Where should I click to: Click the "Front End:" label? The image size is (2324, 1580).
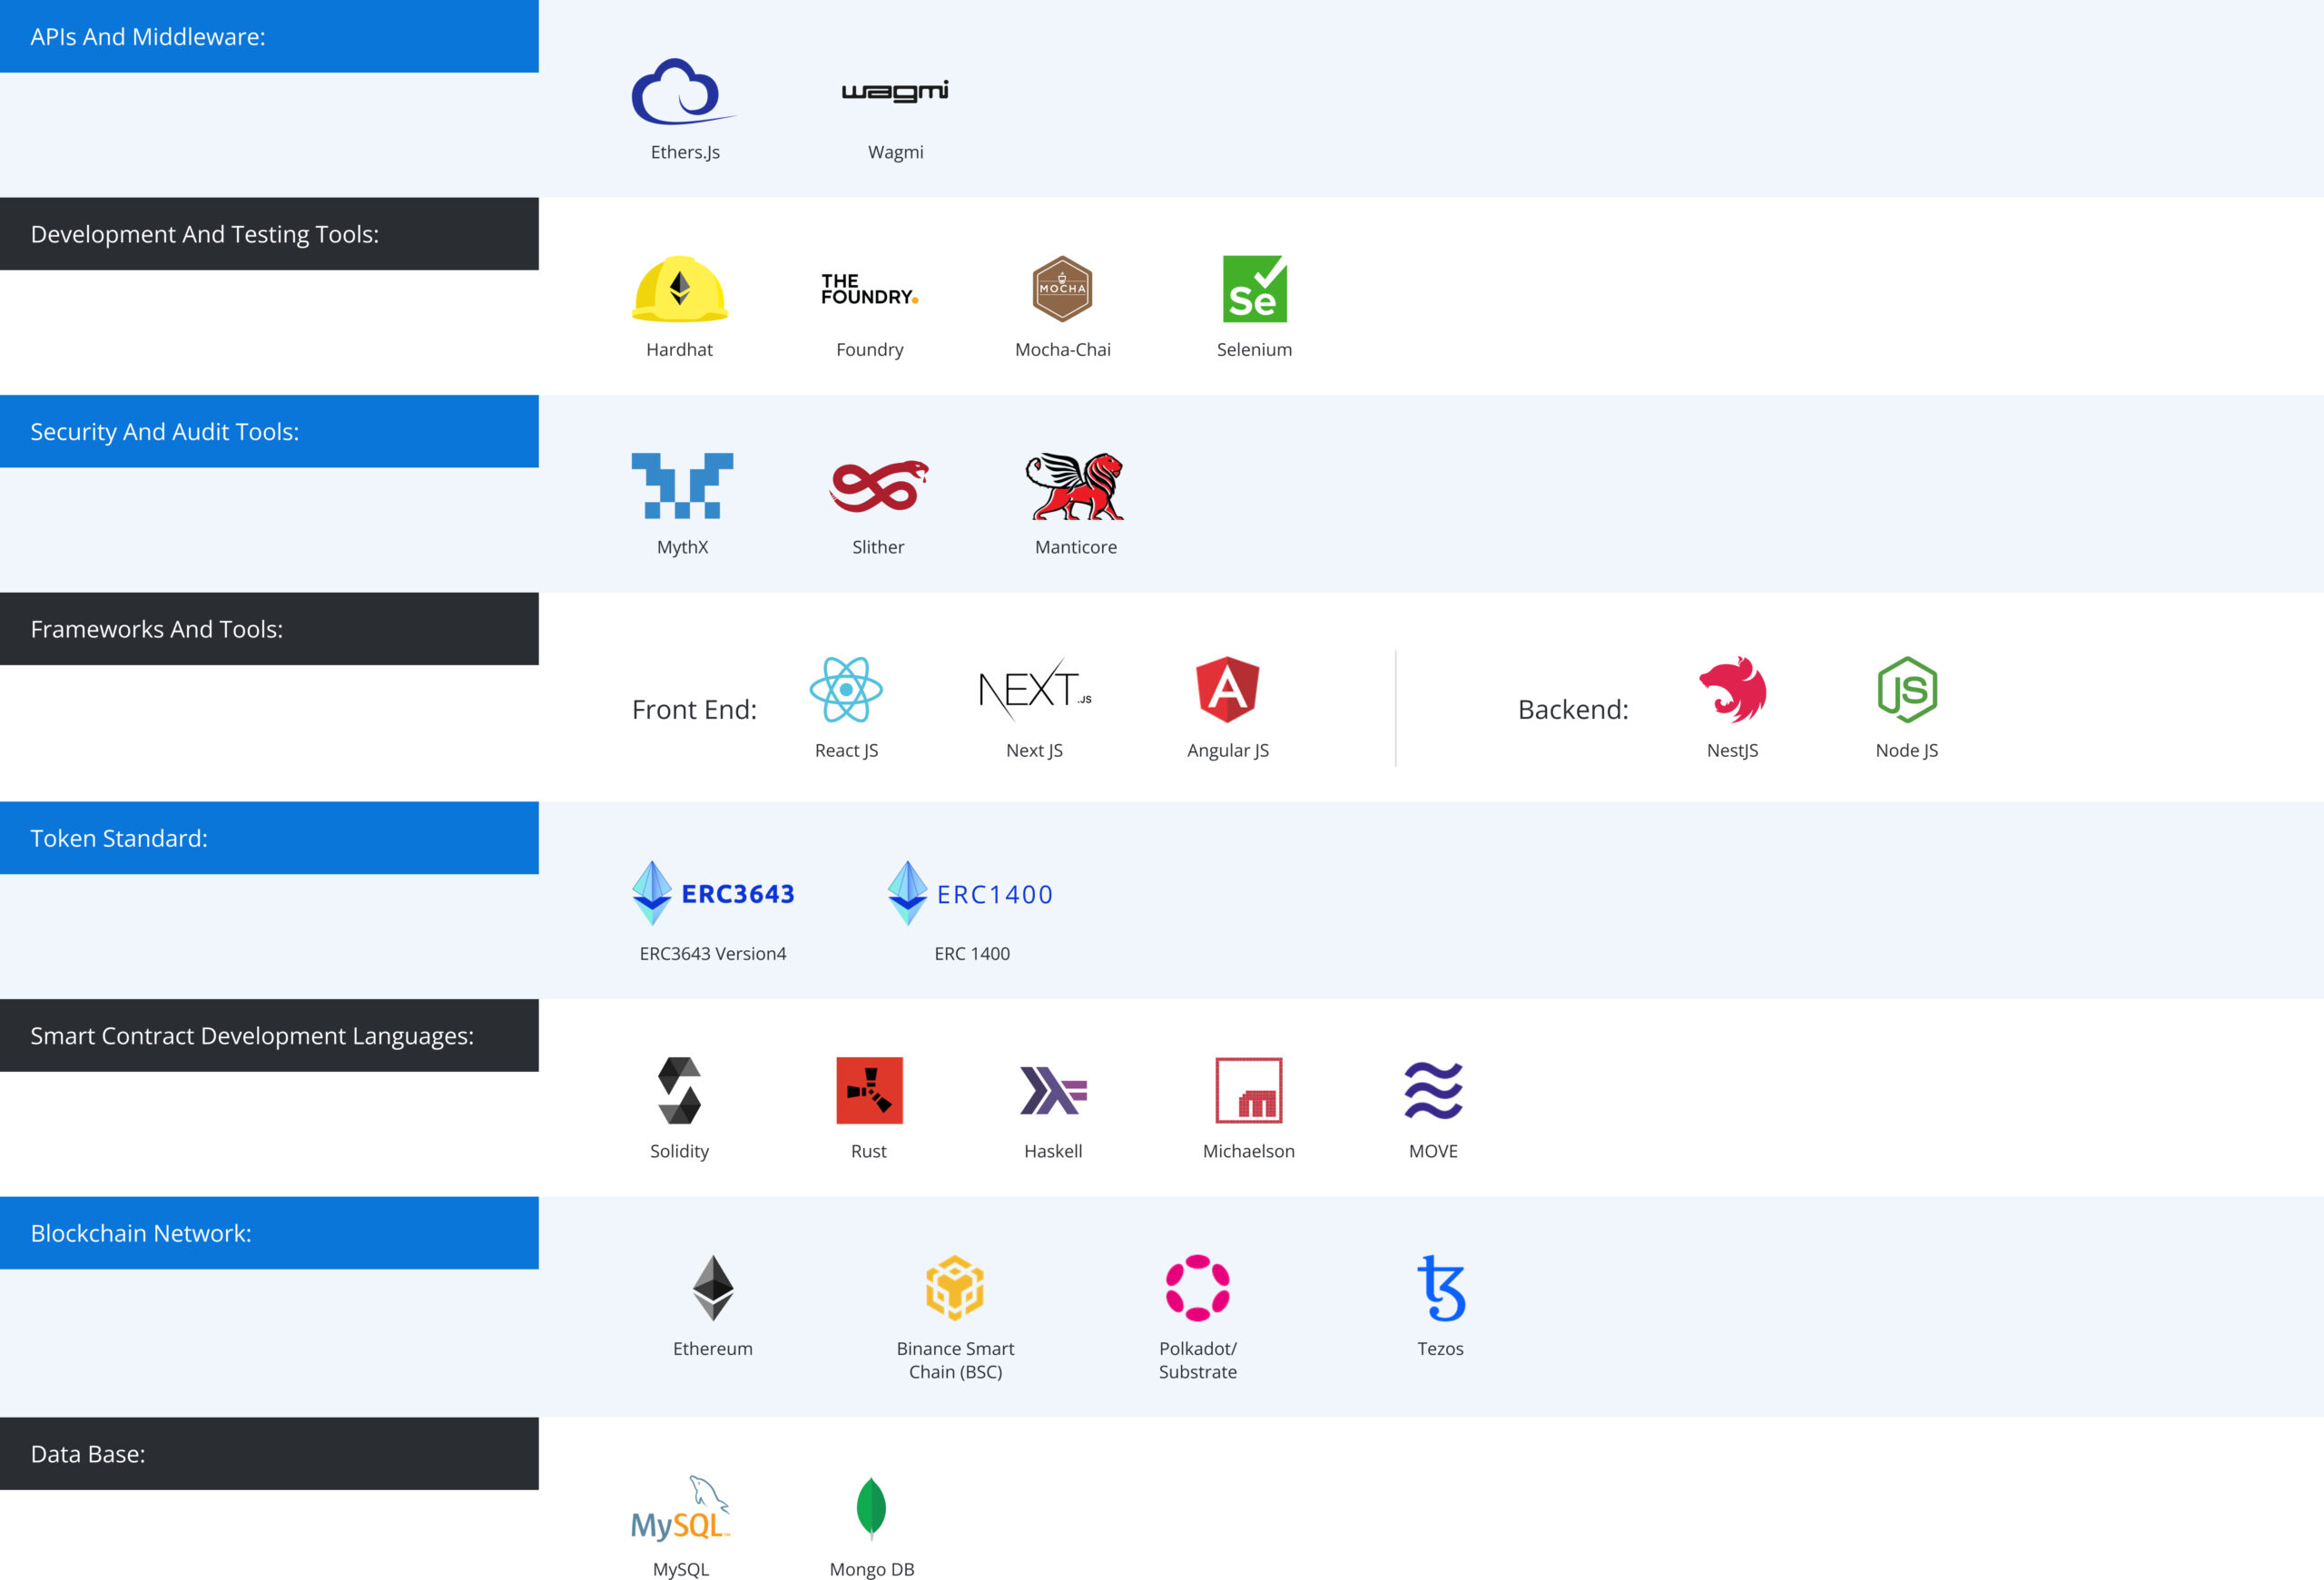(x=694, y=710)
